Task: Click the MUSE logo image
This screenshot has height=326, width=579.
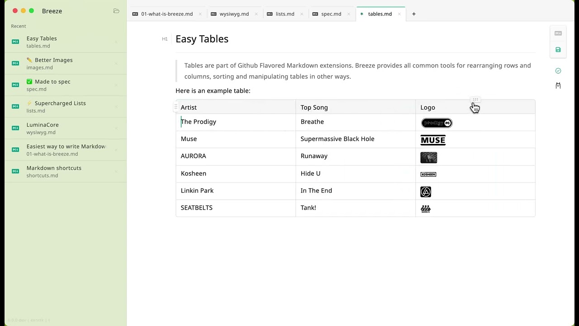Action: (433, 140)
